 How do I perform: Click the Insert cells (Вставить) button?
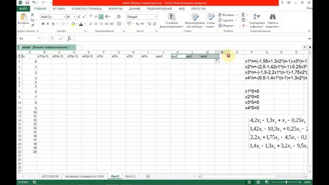point(228,15)
